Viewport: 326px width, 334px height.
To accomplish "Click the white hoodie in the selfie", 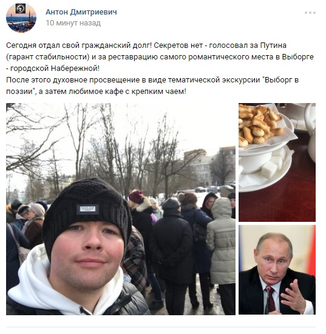I will 52,286.
